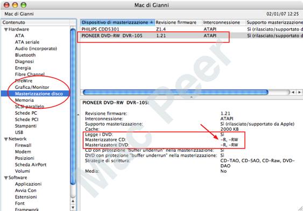This screenshot has width=303, height=211.
Task: Click the Strategie di scrittura label
Action: (x=108, y=161)
